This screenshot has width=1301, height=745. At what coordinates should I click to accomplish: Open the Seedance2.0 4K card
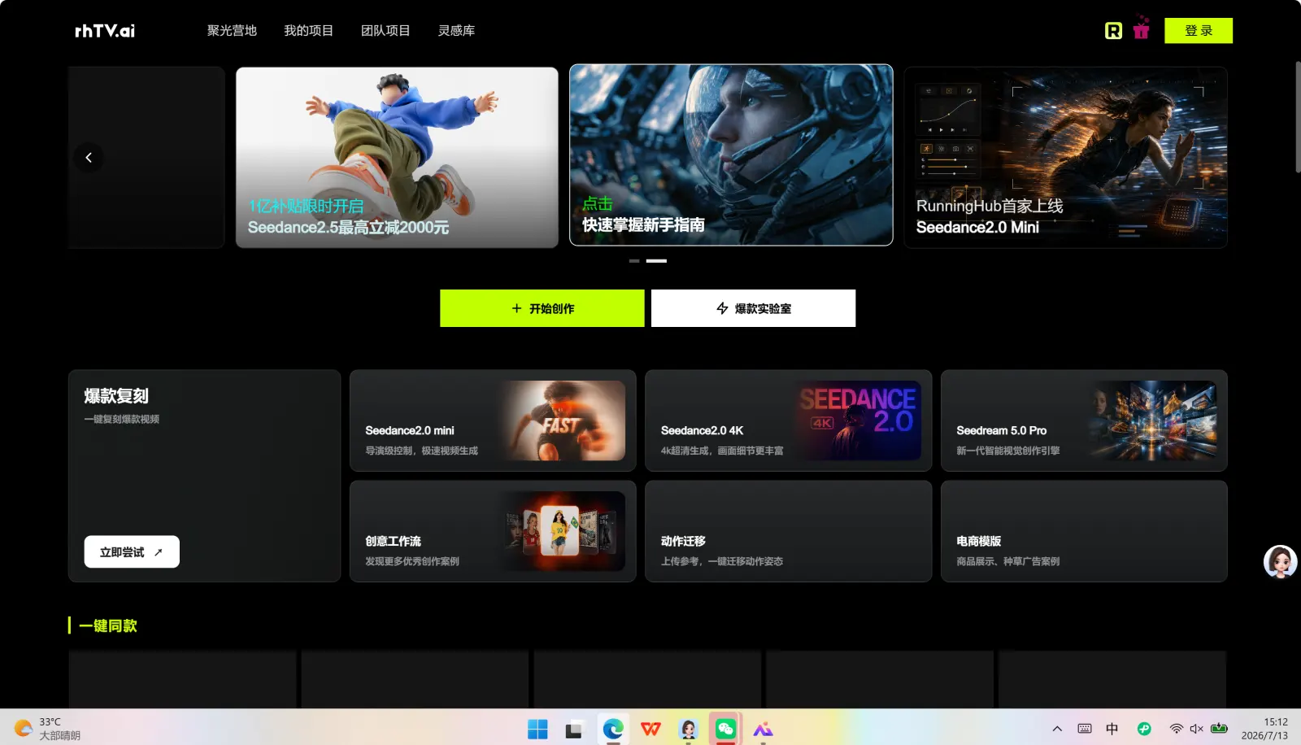(789, 420)
